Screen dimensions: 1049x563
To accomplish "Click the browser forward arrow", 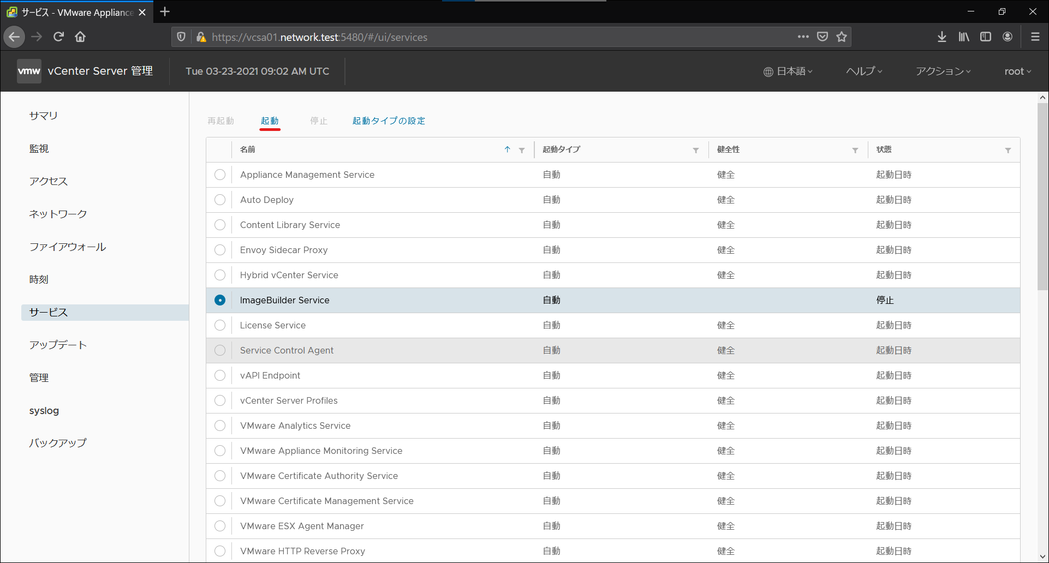I will [x=37, y=37].
